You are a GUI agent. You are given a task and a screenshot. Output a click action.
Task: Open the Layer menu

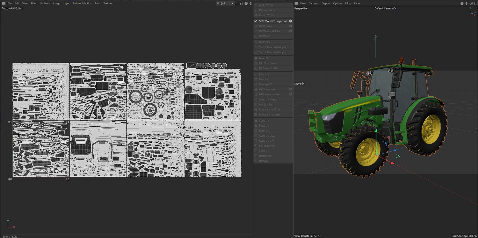pos(66,4)
